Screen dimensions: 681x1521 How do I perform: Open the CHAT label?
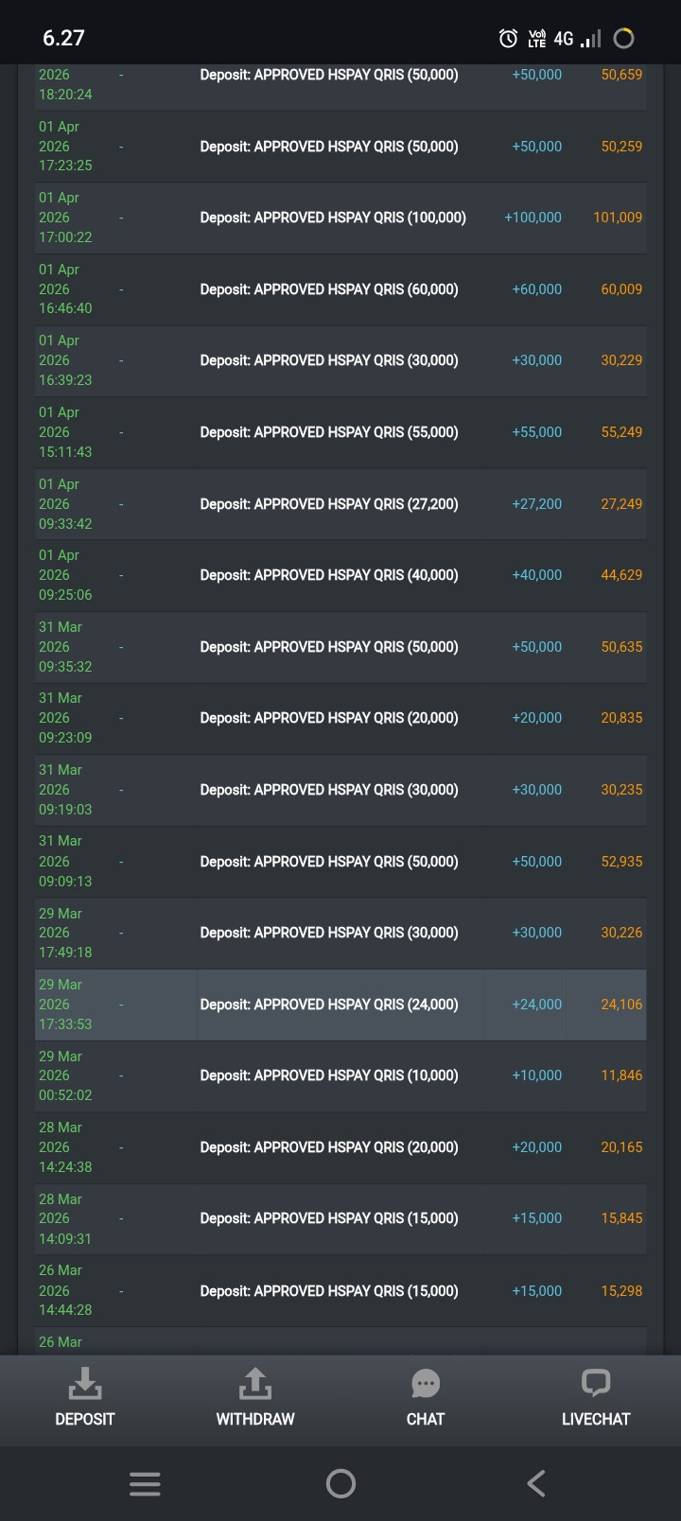(426, 1419)
